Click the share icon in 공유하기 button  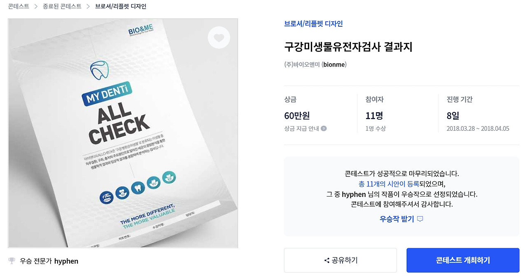(x=327, y=260)
